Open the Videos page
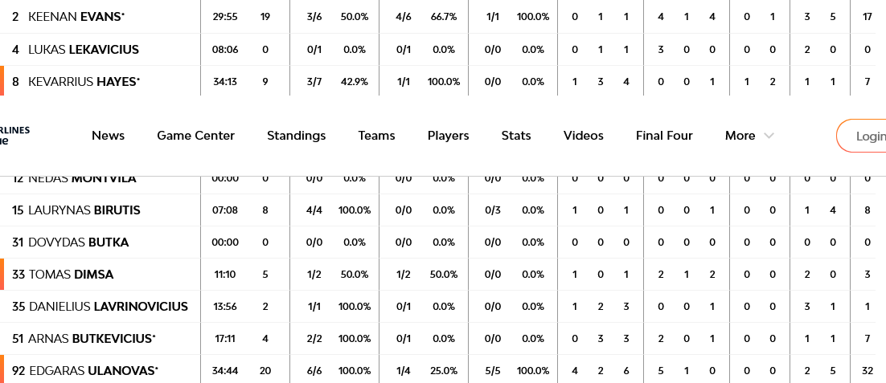 (x=583, y=136)
